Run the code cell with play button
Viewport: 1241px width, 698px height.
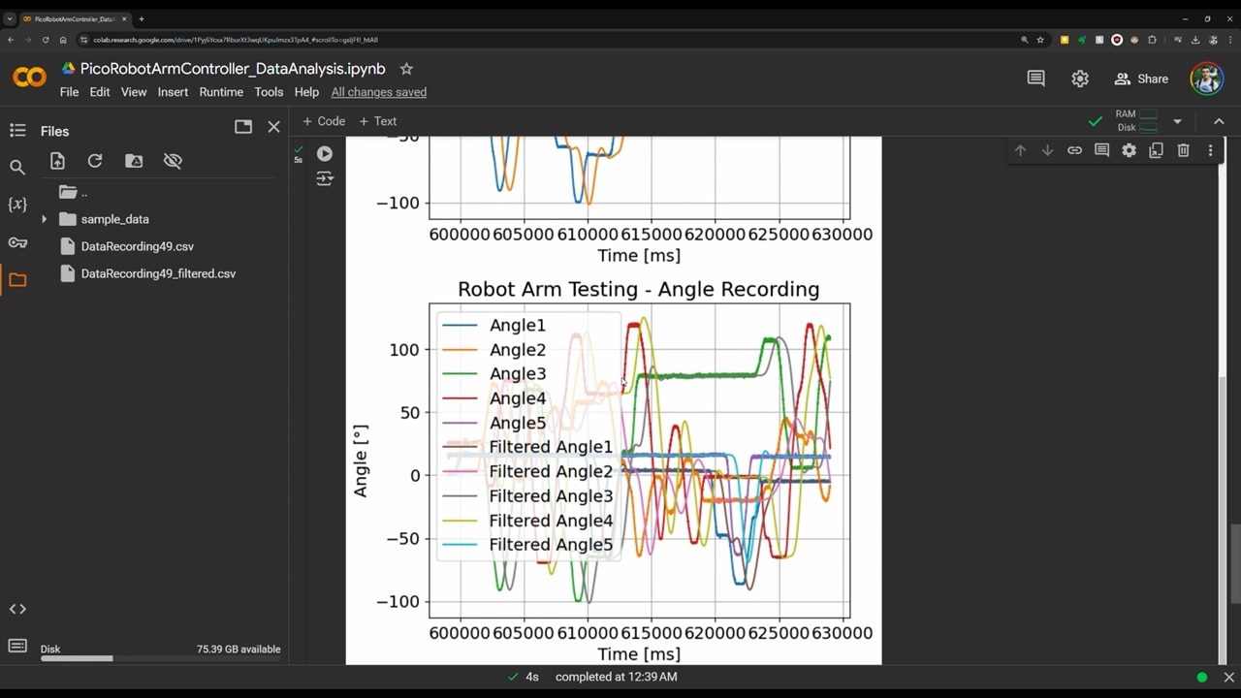325,154
